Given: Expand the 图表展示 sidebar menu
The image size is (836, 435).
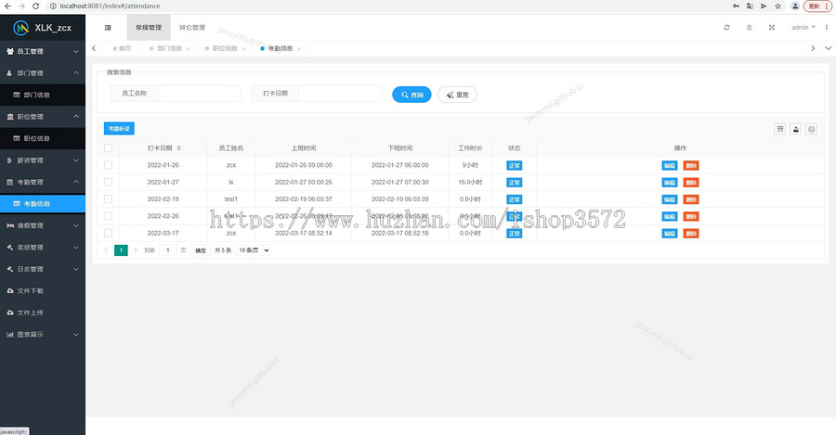Looking at the screenshot, I should (x=43, y=335).
